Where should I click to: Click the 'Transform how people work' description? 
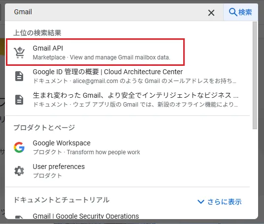(x=103, y=152)
